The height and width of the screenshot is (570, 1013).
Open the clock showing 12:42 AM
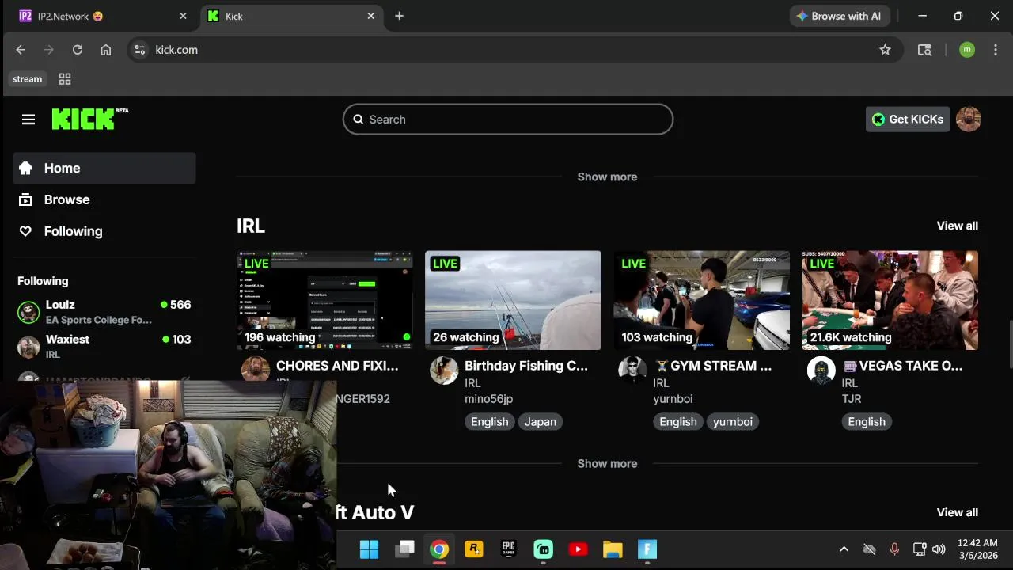(977, 549)
